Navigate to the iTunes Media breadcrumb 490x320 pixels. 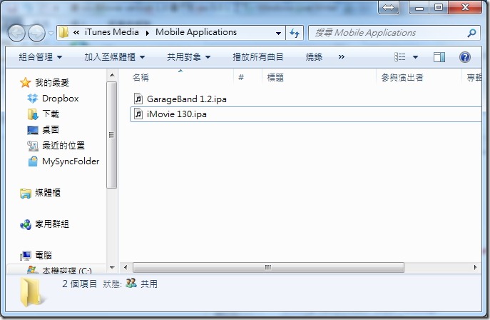111,32
